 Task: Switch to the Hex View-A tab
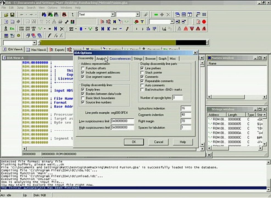coord(37,50)
